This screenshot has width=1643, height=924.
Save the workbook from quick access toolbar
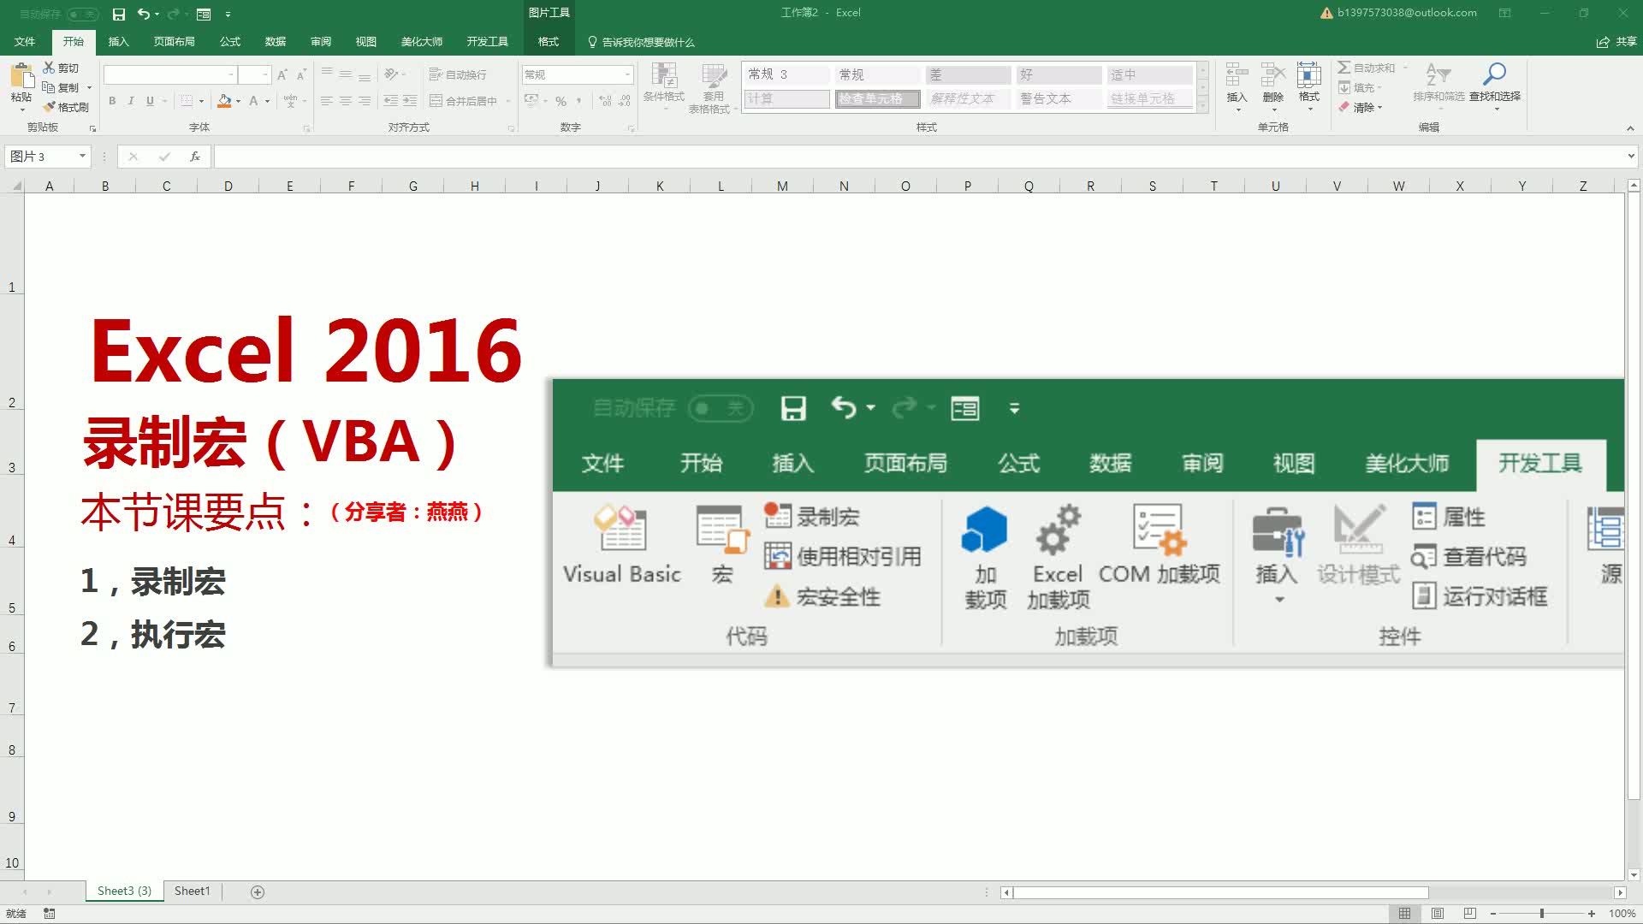[x=119, y=14]
